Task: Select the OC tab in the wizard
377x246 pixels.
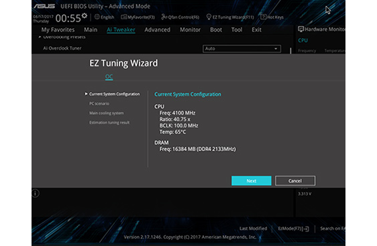Action: point(109,77)
